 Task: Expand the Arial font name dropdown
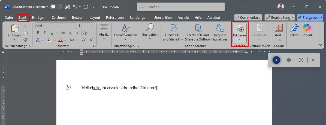[75, 26]
